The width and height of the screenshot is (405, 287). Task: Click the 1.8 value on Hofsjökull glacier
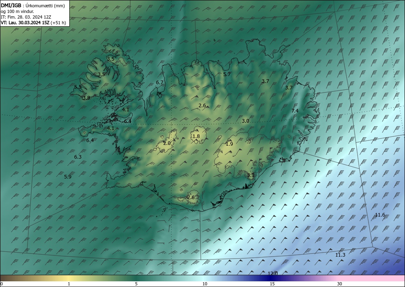tap(196, 136)
